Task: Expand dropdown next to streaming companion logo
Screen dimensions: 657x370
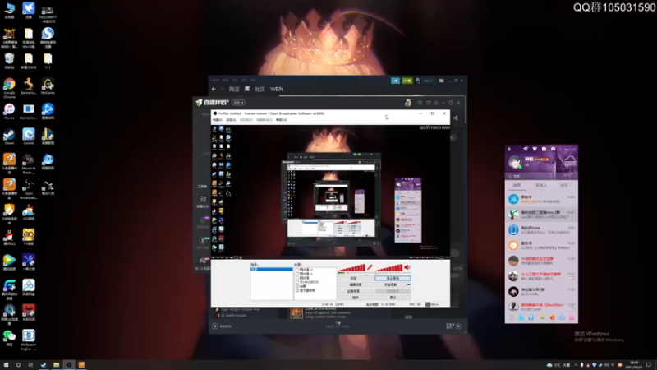Action: [x=238, y=103]
